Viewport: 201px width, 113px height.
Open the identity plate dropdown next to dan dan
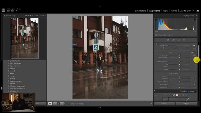click(x=16, y=11)
